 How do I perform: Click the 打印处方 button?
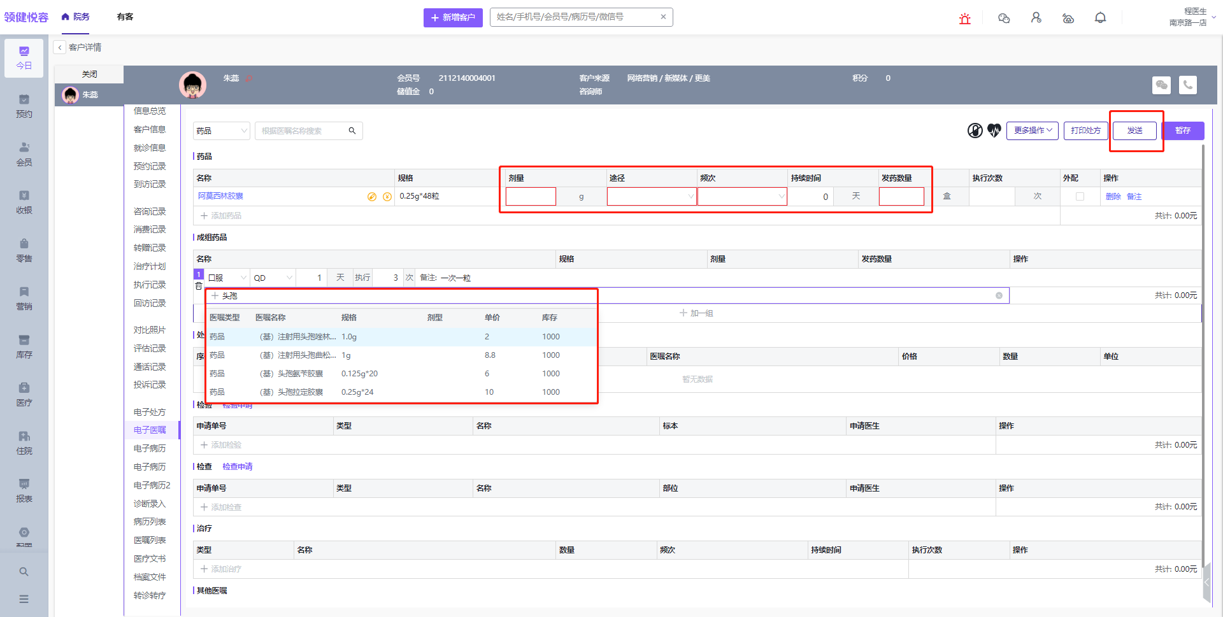click(x=1085, y=131)
